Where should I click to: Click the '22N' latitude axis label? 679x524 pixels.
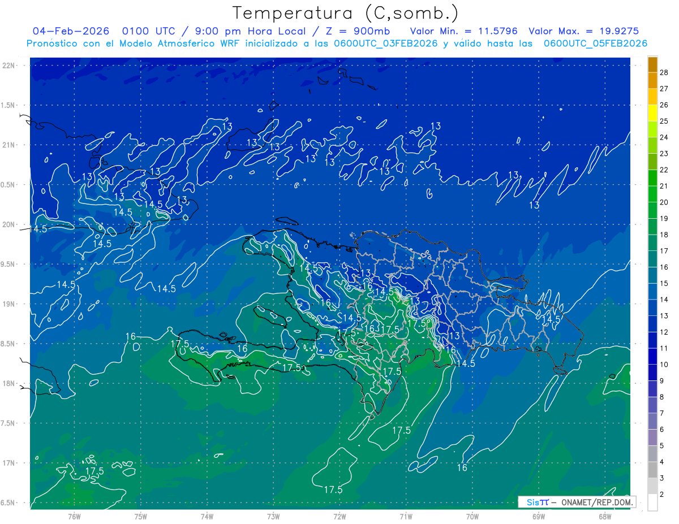tap(10, 66)
